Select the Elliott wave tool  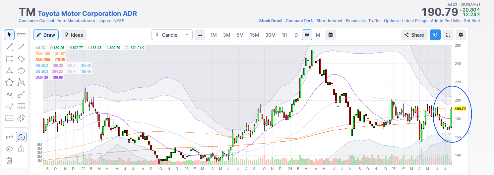coord(9,107)
